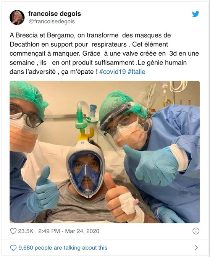Open the #Italie hashtag
The width and height of the screenshot is (210, 257).
pyautogui.click(x=136, y=72)
